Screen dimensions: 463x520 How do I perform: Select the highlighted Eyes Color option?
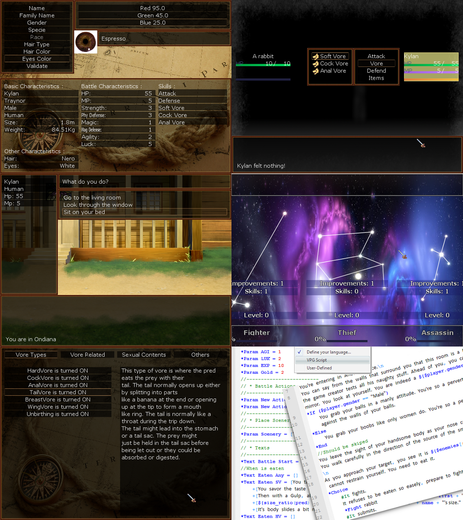click(37, 59)
